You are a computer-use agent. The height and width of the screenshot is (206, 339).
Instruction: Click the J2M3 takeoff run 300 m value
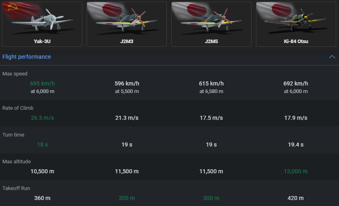pos(127,198)
